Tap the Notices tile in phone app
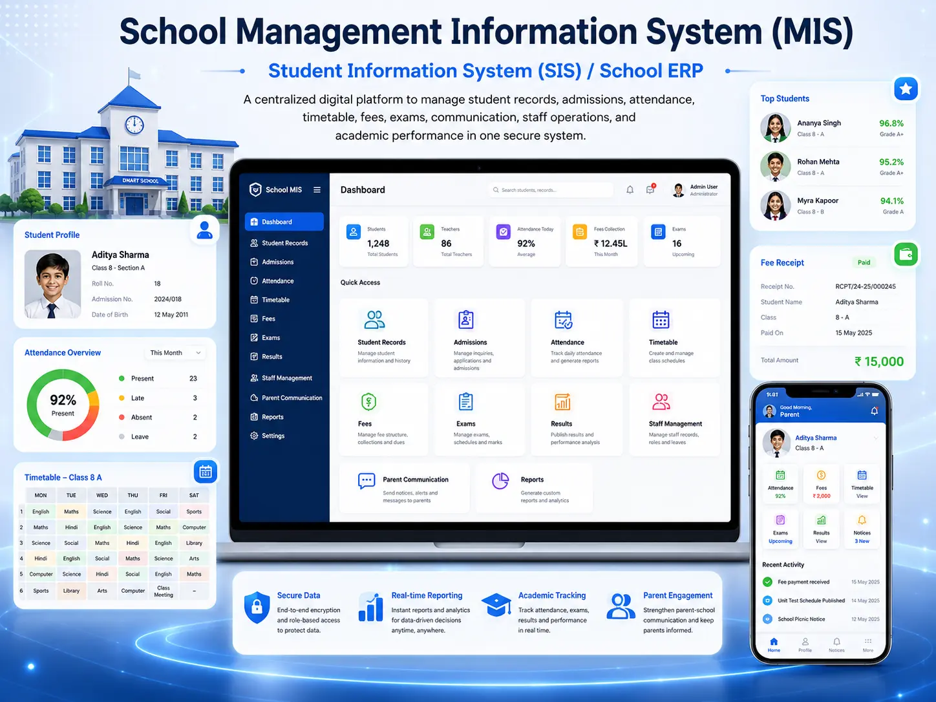Screen dimensions: 936x702 pos(862,529)
